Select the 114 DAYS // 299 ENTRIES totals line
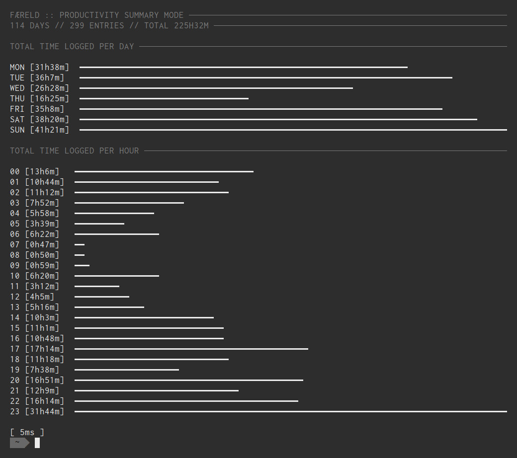Image resolution: width=517 pixels, height=458 pixels. (x=109, y=26)
